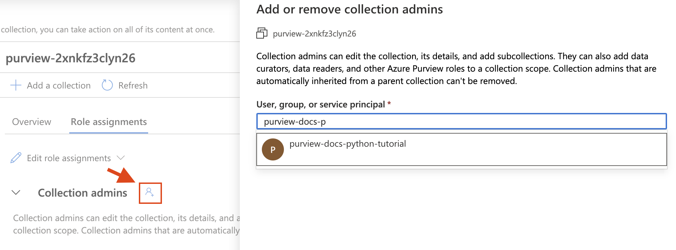This screenshot has width=676, height=250.
Task: Select the purview-docs-python-tutorial suggestion
Action: 348,144
